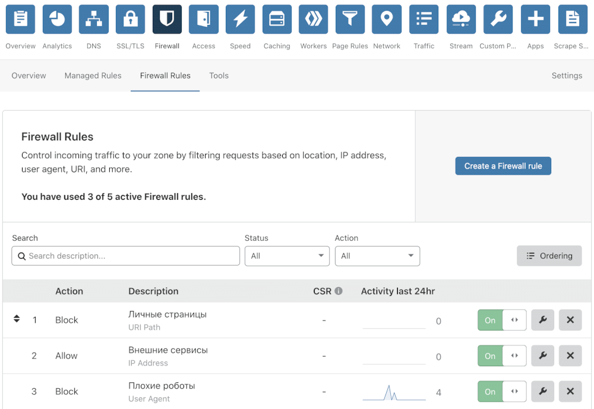Open the Action filter dropdown
Screen dimensions: 594x409
tap(377, 256)
